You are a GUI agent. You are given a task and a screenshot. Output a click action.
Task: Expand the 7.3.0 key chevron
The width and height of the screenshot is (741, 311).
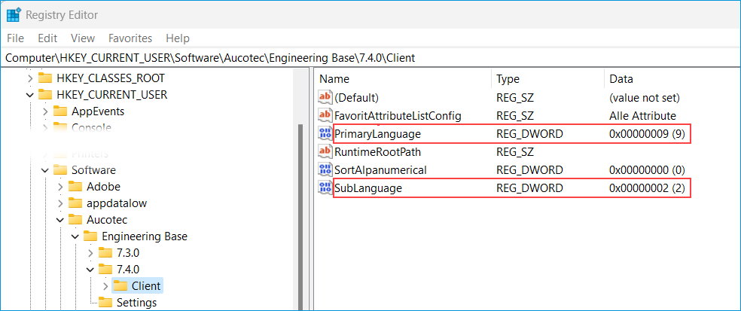point(90,253)
